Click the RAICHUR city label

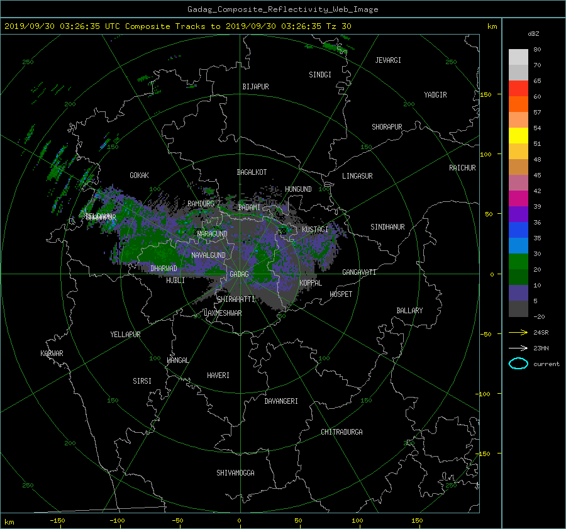click(462, 168)
